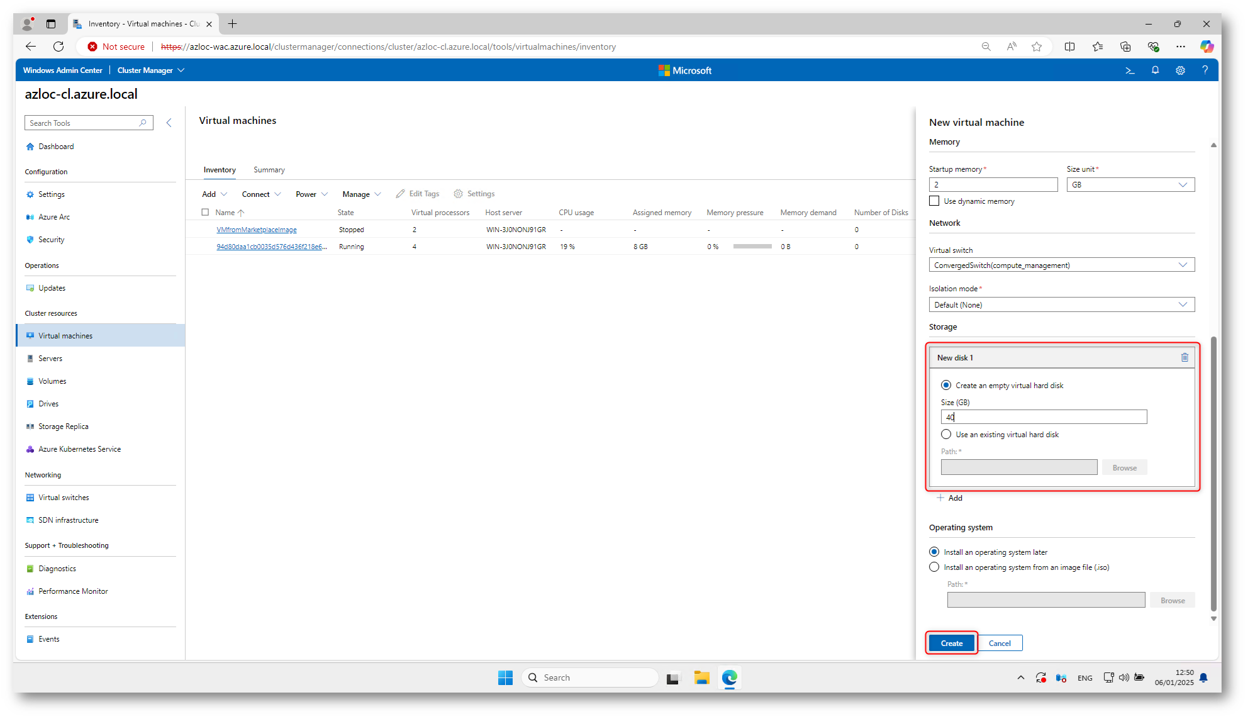Select Install an operating system later
Image resolution: width=1248 pixels, height=719 pixels.
[x=934, y=552]
